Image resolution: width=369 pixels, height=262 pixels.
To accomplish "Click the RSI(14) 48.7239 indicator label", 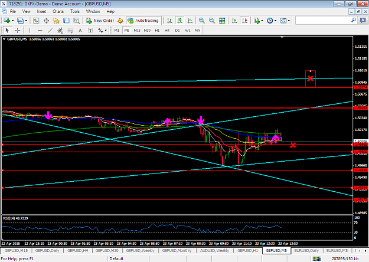I will 15,218.
